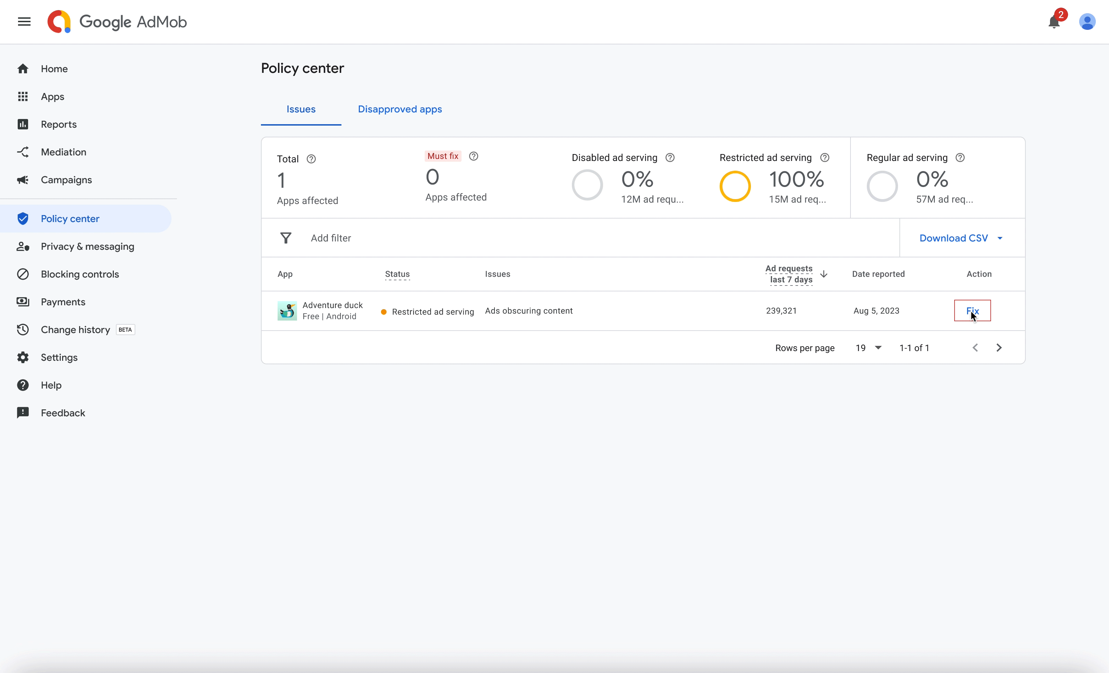Click the Ad requests last 7 days header
This screenshot has height=673, width=1109.
click(789, 274)
